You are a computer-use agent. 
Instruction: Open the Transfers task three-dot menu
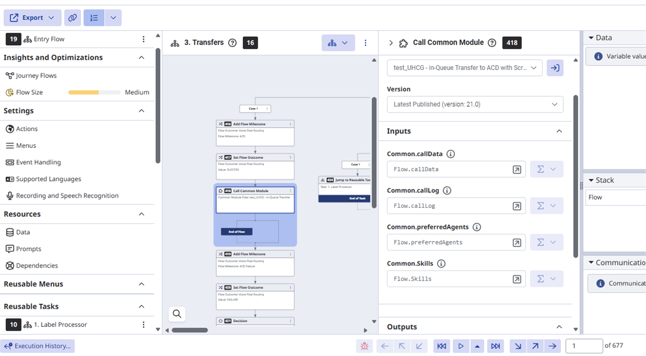click(366, 43)
